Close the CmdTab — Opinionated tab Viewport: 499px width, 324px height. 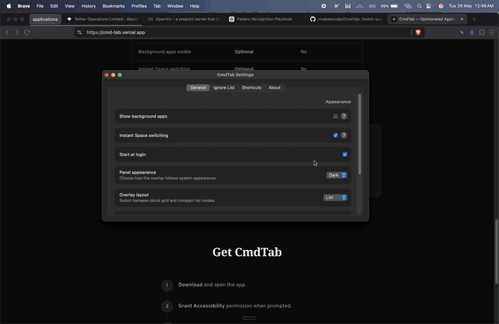point(462,19)
